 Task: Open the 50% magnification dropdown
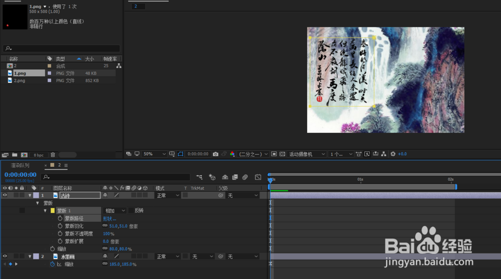(154, 154)
